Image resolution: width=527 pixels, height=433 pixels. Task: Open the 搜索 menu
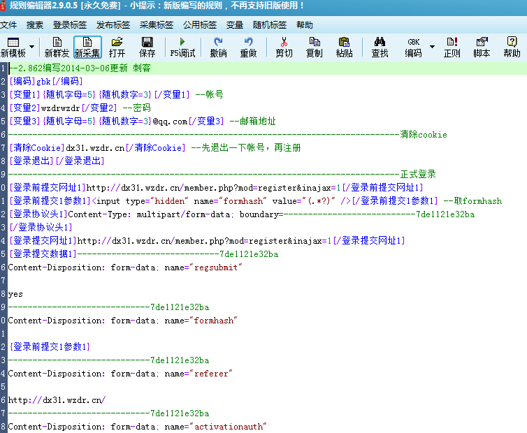35,25
